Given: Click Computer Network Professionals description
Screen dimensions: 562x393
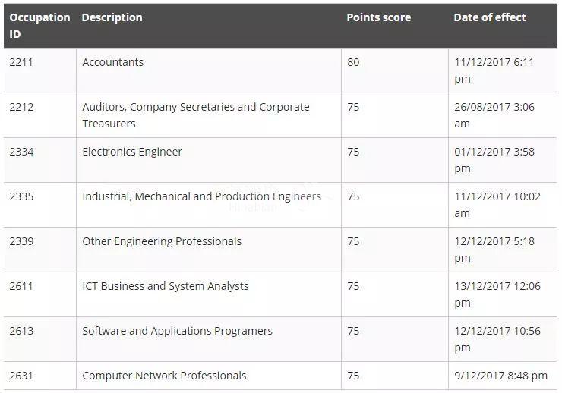Looking at the screenshot, I should click(x=164, y=376).
